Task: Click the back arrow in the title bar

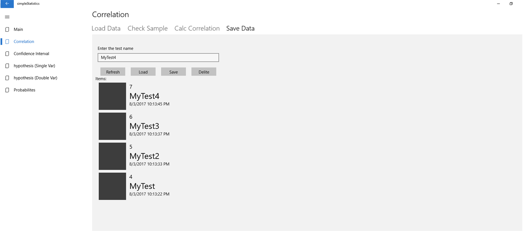Action: [7, 3]
